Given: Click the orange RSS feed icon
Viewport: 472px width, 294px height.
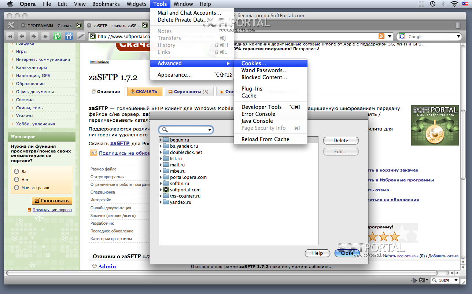Looking at the screenshot, I should tap(381, 36).
